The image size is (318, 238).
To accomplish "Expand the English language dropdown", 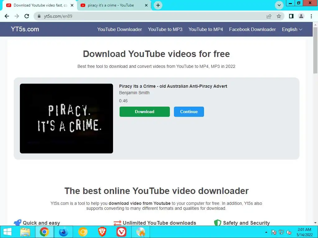I will point(292,29).
